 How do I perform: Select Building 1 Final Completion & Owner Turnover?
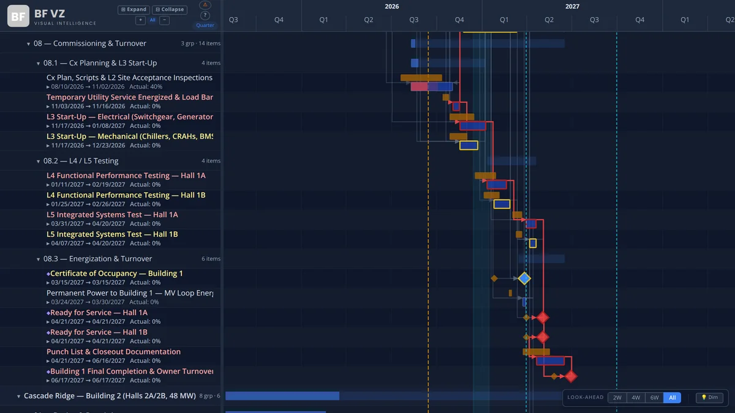(x=131, y=371)
